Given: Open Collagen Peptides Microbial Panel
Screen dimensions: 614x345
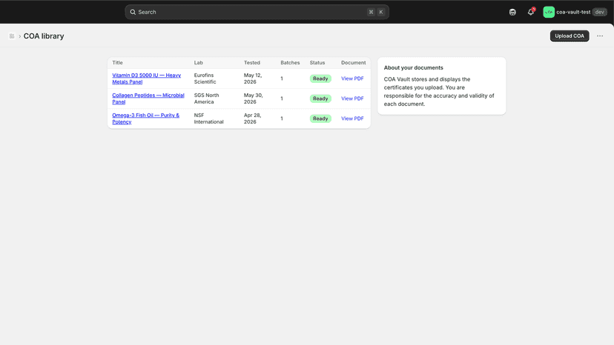Looking at the screenshot, I should coord(148,98).
